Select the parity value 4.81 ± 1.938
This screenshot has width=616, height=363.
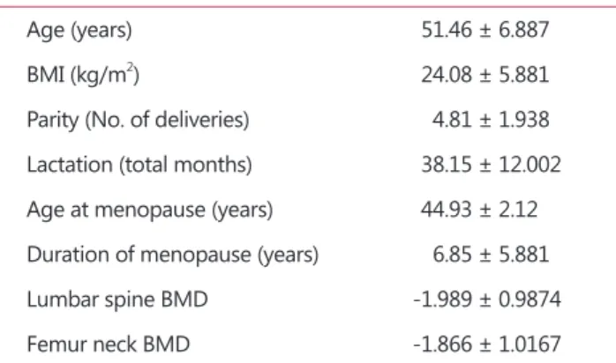pos(491,120)
